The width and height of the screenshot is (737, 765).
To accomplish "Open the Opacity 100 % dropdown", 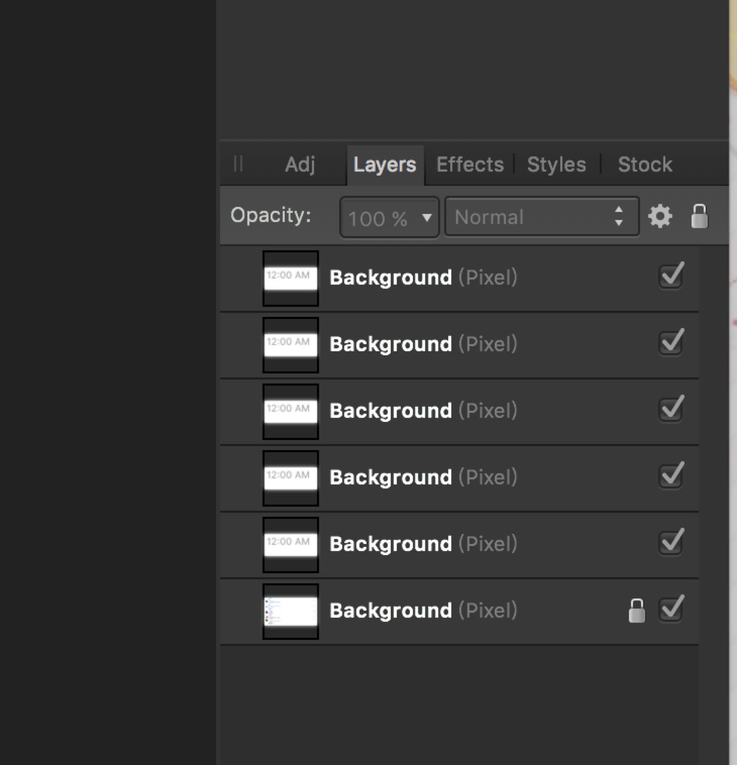I will (389, 218).
